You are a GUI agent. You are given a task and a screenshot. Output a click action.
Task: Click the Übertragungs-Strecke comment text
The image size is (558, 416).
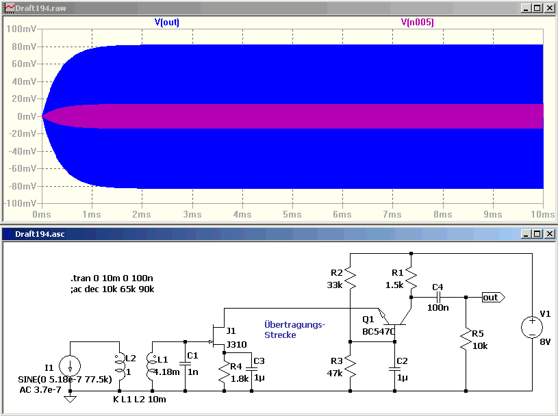pyautogui.click(x=294, y=330)
